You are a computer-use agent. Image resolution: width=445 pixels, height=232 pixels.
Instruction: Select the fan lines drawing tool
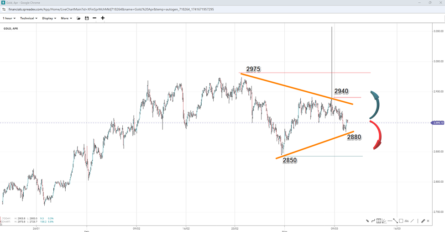pyautogui.click(x=384, y=221)
